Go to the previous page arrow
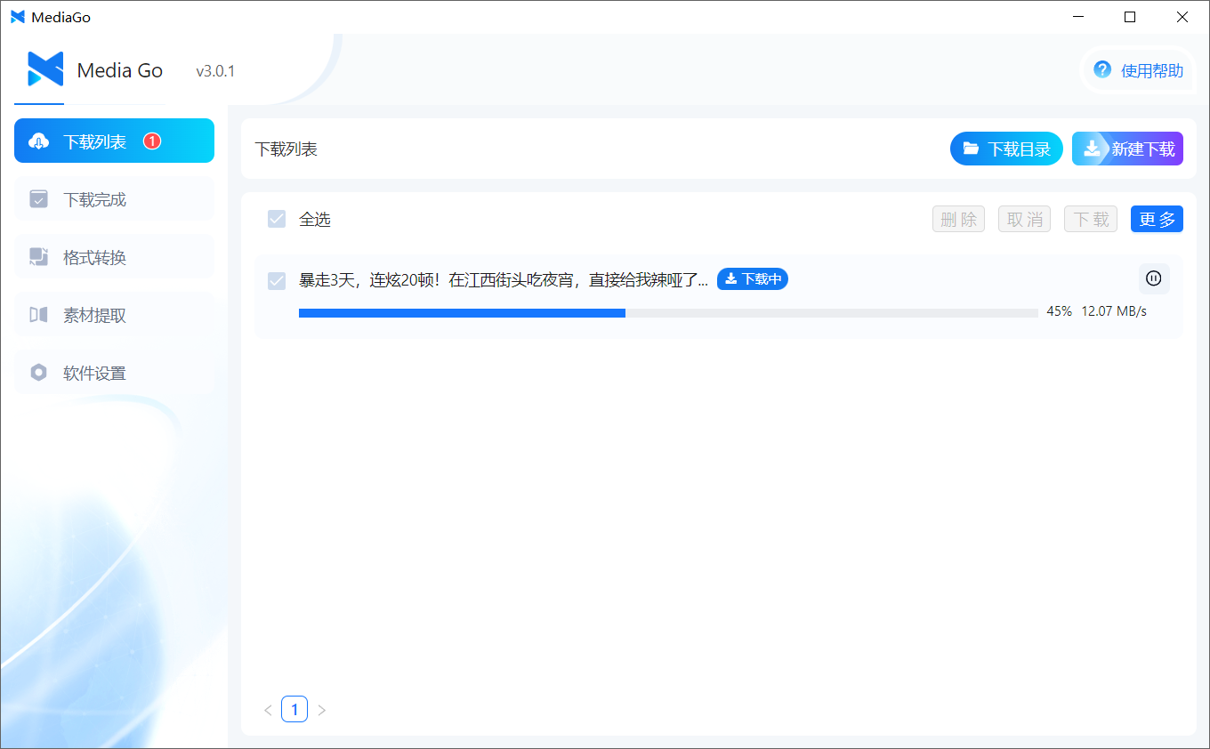This screenshot has height=749, width=1210. coord(268,710)
